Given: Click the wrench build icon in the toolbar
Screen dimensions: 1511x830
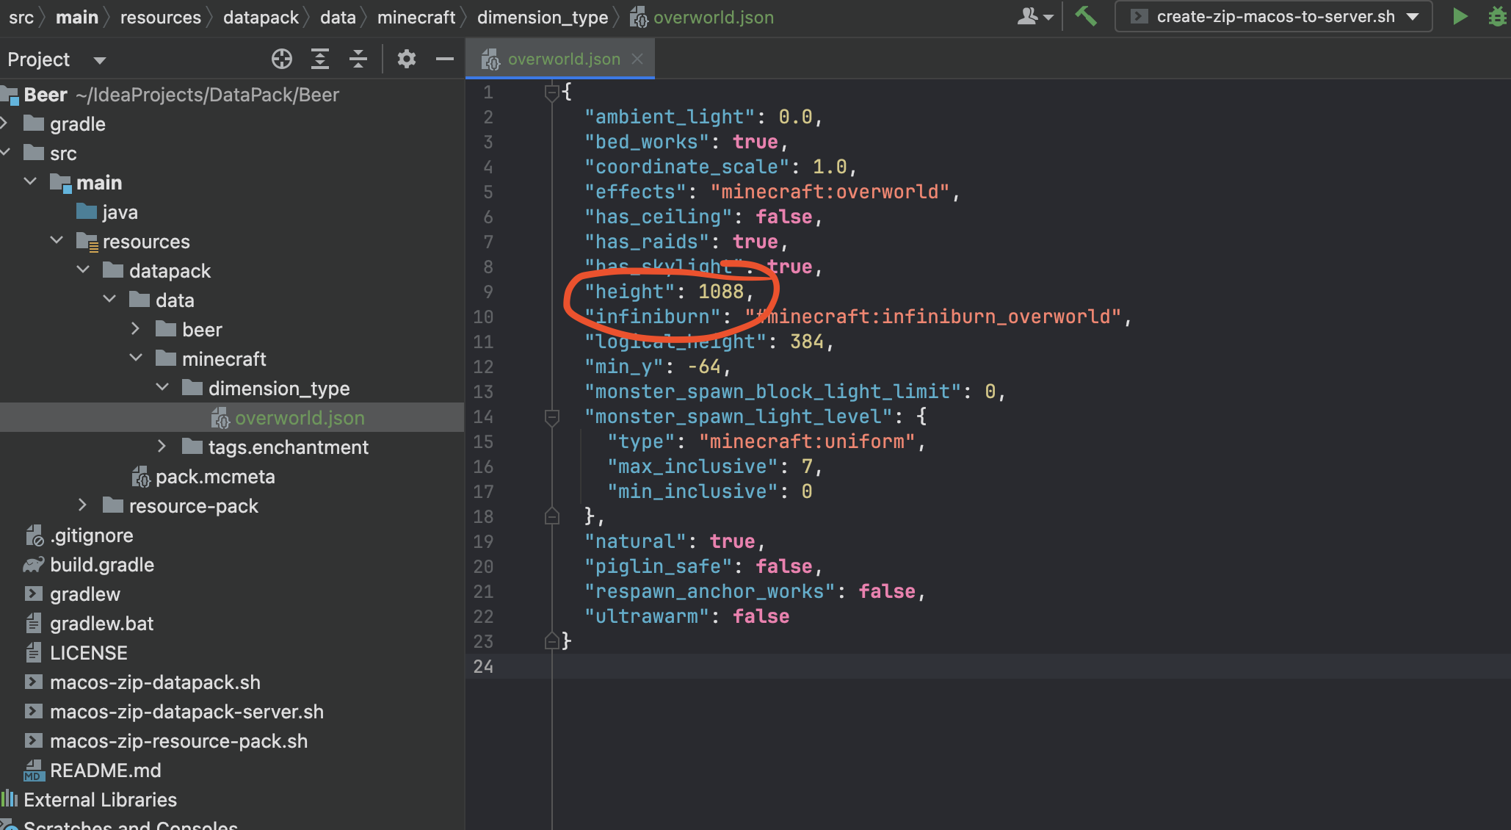Looking at the screenshot, I should point(1086,15).
